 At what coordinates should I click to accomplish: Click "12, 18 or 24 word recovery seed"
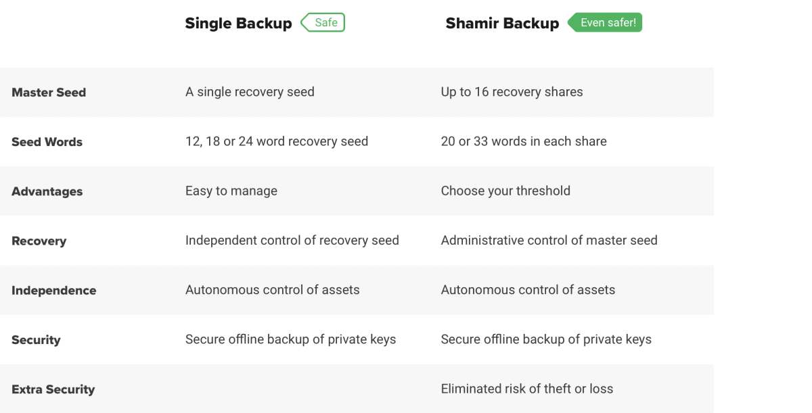click(277, 141)
